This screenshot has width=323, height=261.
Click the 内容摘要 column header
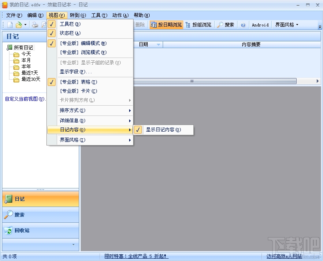(x=242, y=45)
